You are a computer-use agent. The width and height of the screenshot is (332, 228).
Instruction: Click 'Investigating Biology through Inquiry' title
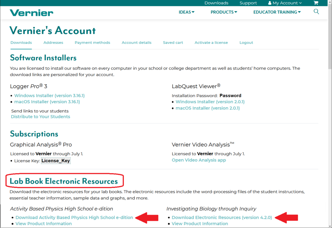[x=211, y=209]
